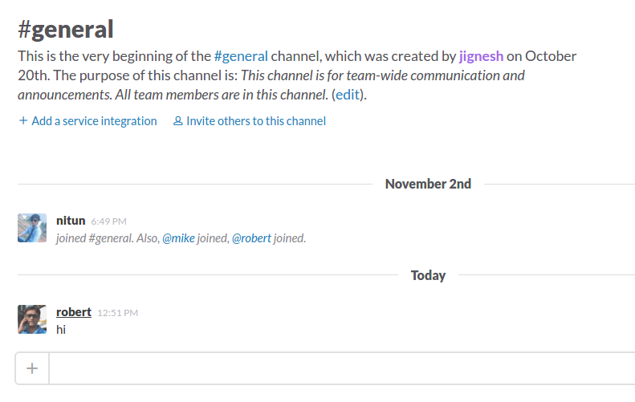Click the Today date divider label
Image resolution: width=635 pixels, height=402 pixels.
click(428, 275)
